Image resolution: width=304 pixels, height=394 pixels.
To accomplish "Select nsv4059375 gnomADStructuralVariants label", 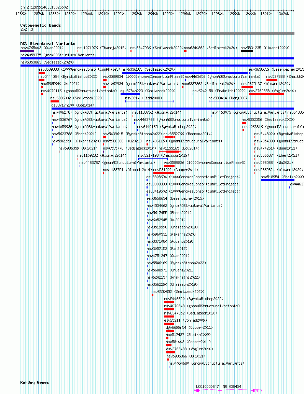I will pos(58,55).
